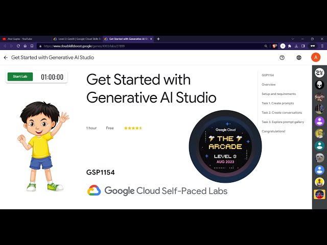Click the GSP1154 heading in the page body
The height and width of the screenshot is (245, 327).
pos(100,173)
